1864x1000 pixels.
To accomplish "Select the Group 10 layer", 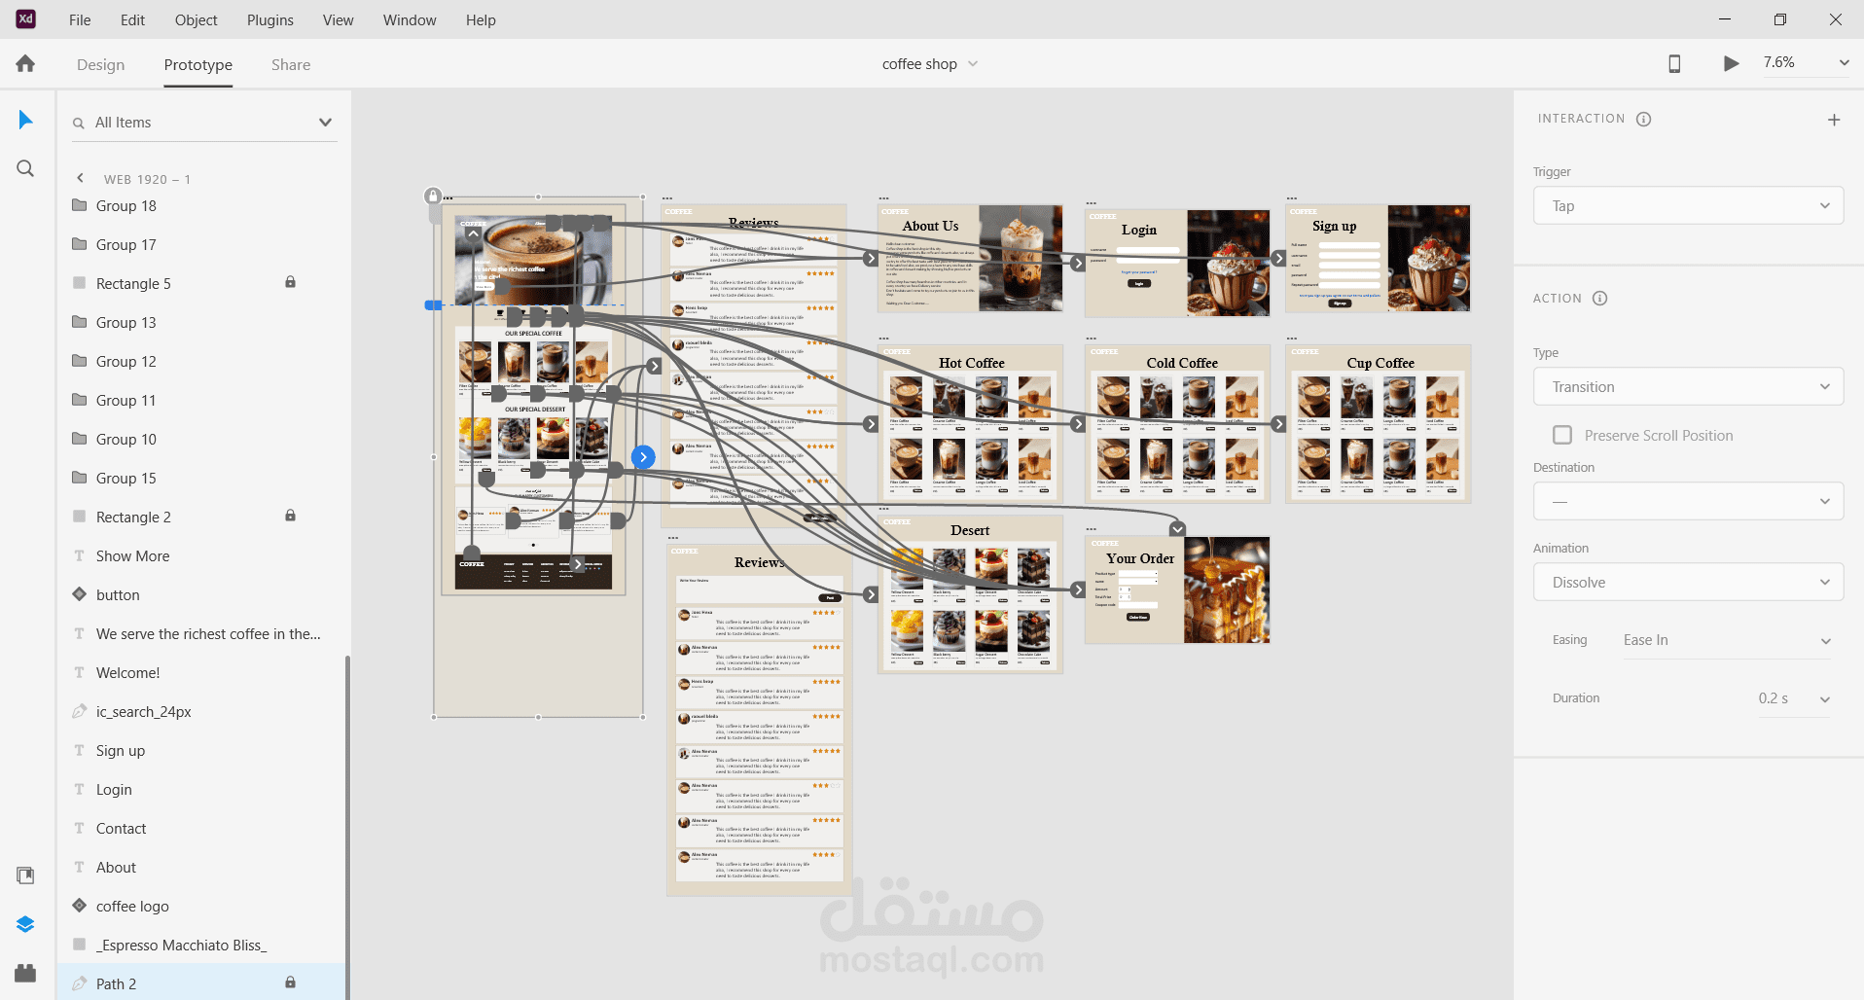I will coord(199,439).
